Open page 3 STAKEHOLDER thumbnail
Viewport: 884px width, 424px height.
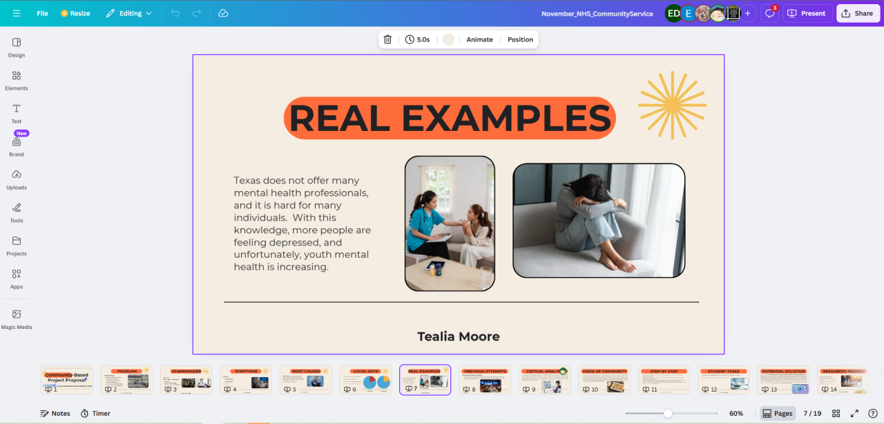(186, 380)
